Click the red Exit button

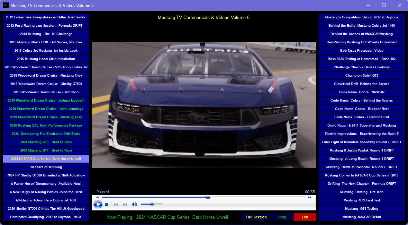pos(305,217)
